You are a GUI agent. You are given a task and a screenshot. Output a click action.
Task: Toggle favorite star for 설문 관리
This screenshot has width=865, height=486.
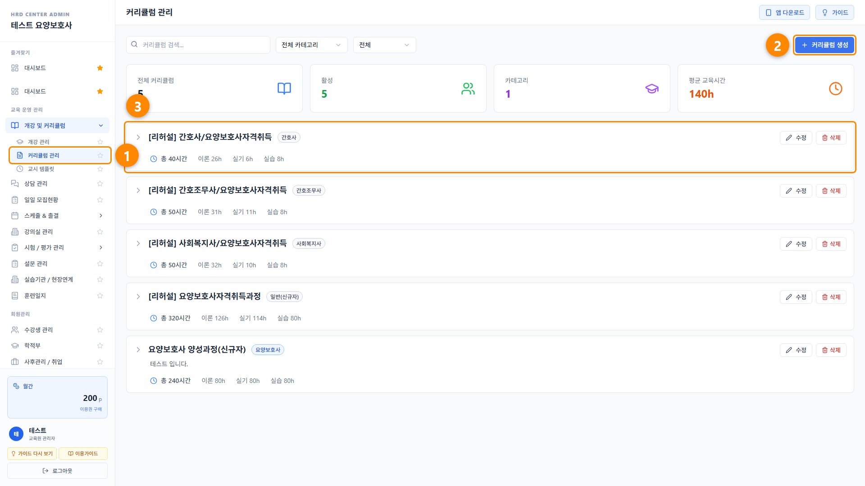[x=100, y=264]
